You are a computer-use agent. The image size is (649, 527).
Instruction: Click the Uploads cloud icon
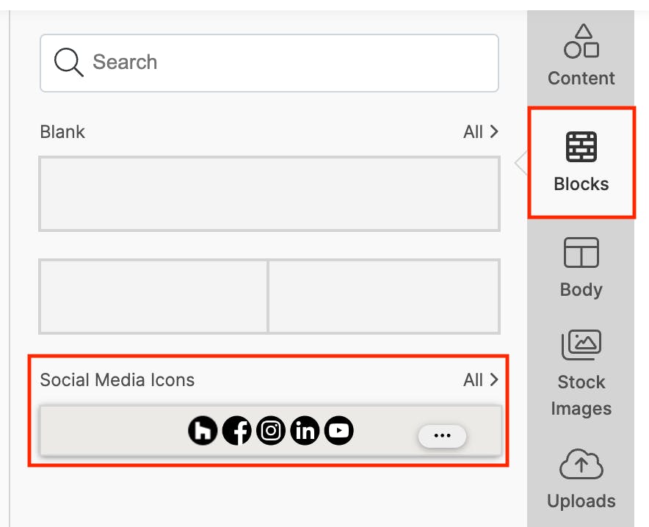point(581,465)
